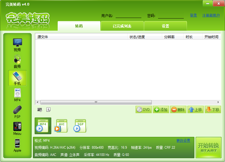The width and height of the screenshot is (225, 162).
Task: Click the 分辨率: 800x480 value
Action: [x=91, y=148]
